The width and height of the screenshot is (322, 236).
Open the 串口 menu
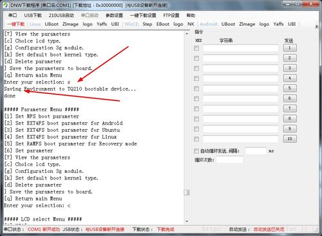(12, 15)
